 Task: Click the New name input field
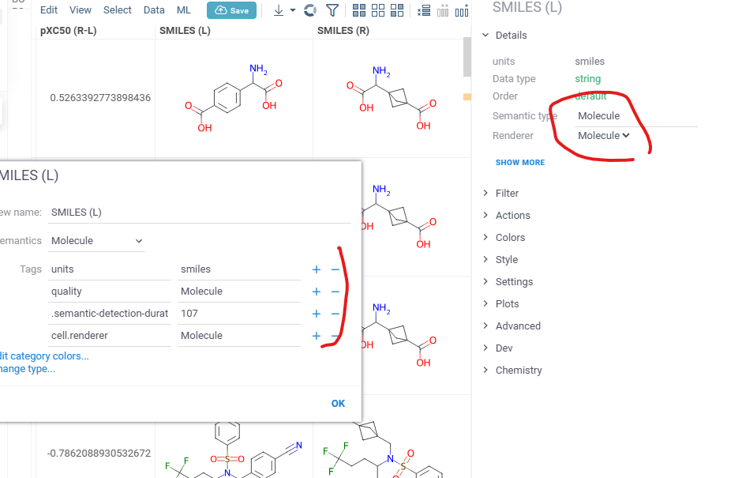point(199,213)
